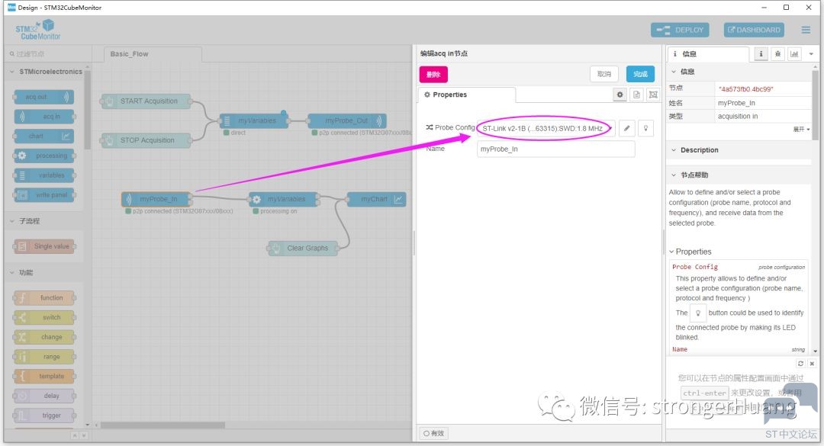Click the 取消 cancel button

point(604,74)
